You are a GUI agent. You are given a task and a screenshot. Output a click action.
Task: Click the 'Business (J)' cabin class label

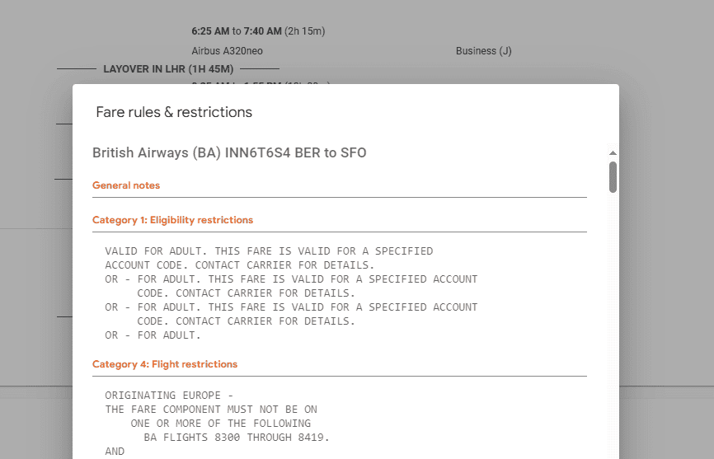[x=483, y=51]
